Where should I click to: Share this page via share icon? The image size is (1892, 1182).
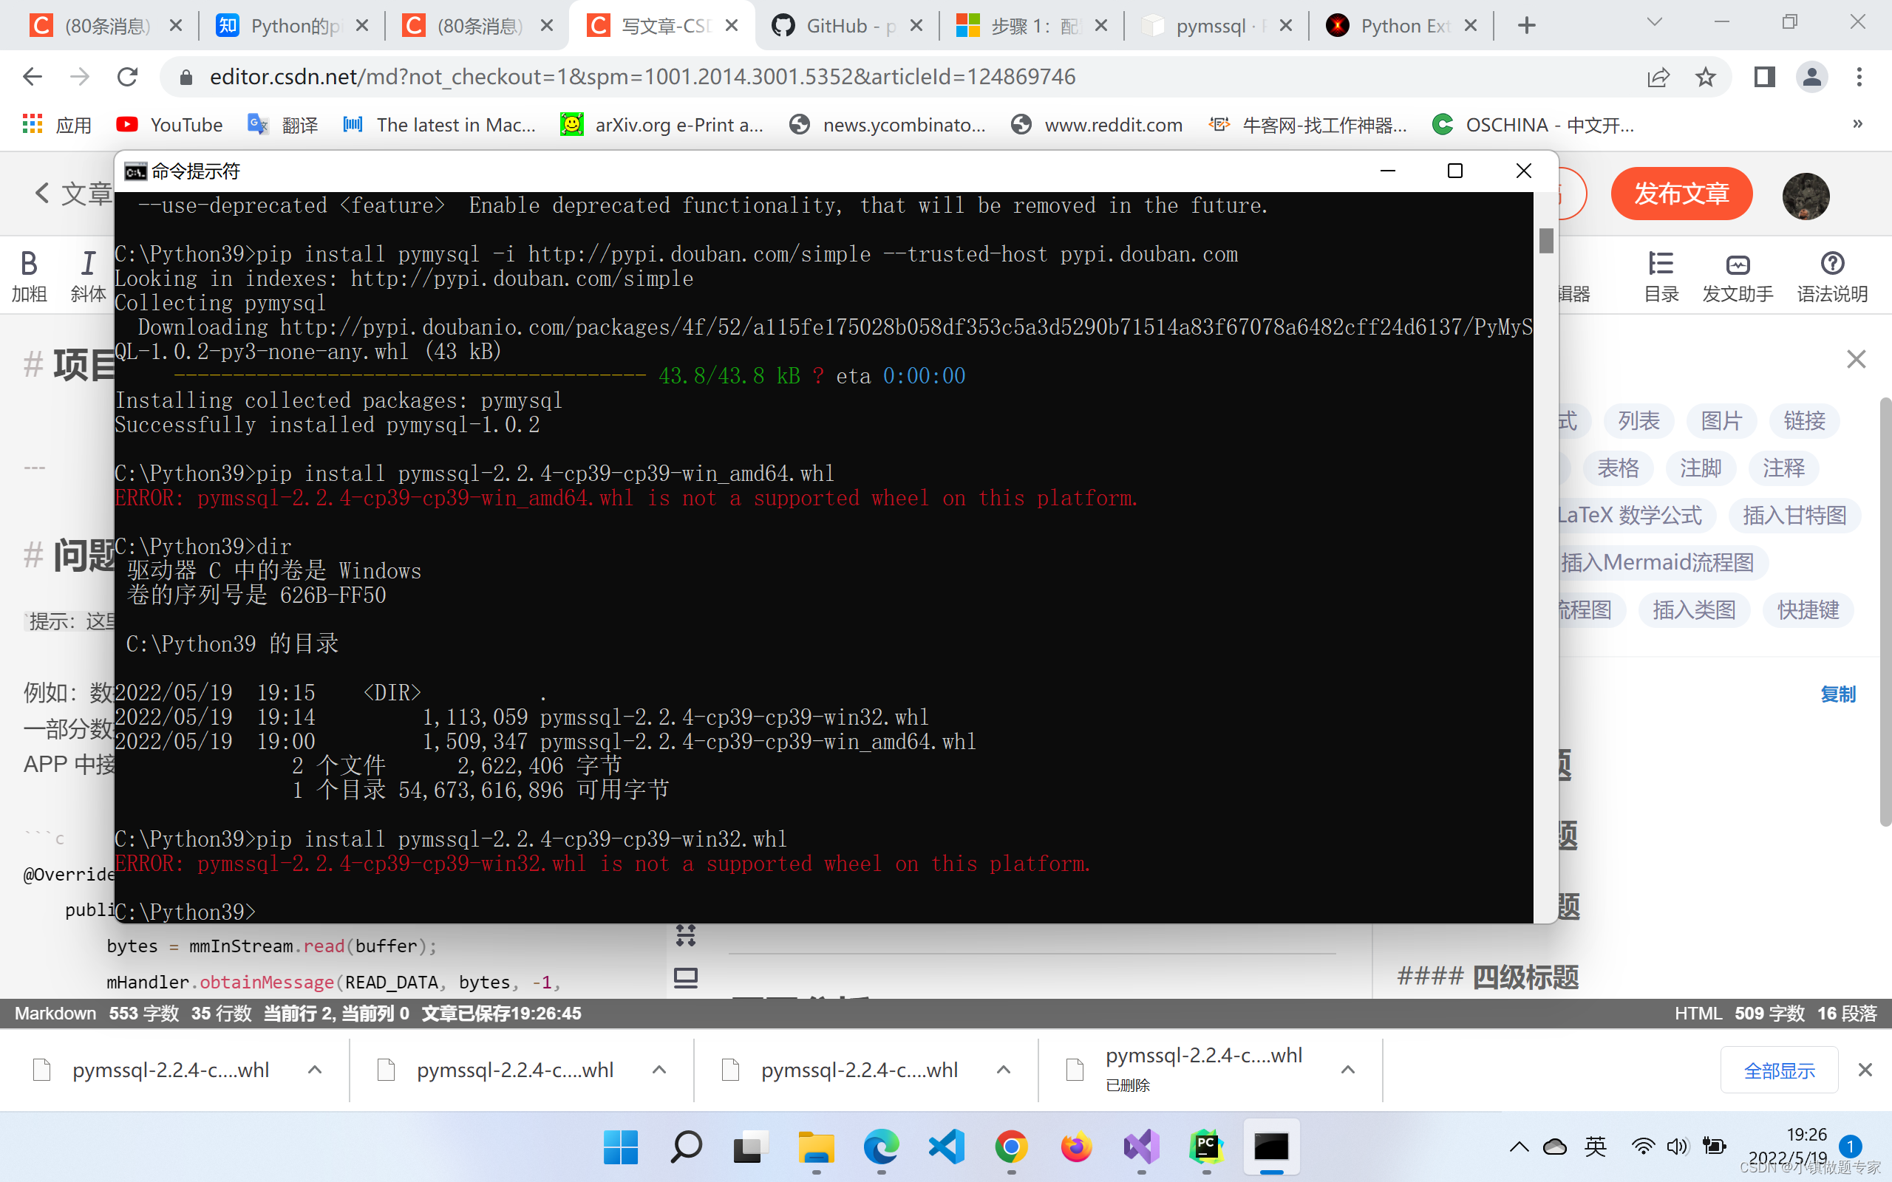[1658, 77]
